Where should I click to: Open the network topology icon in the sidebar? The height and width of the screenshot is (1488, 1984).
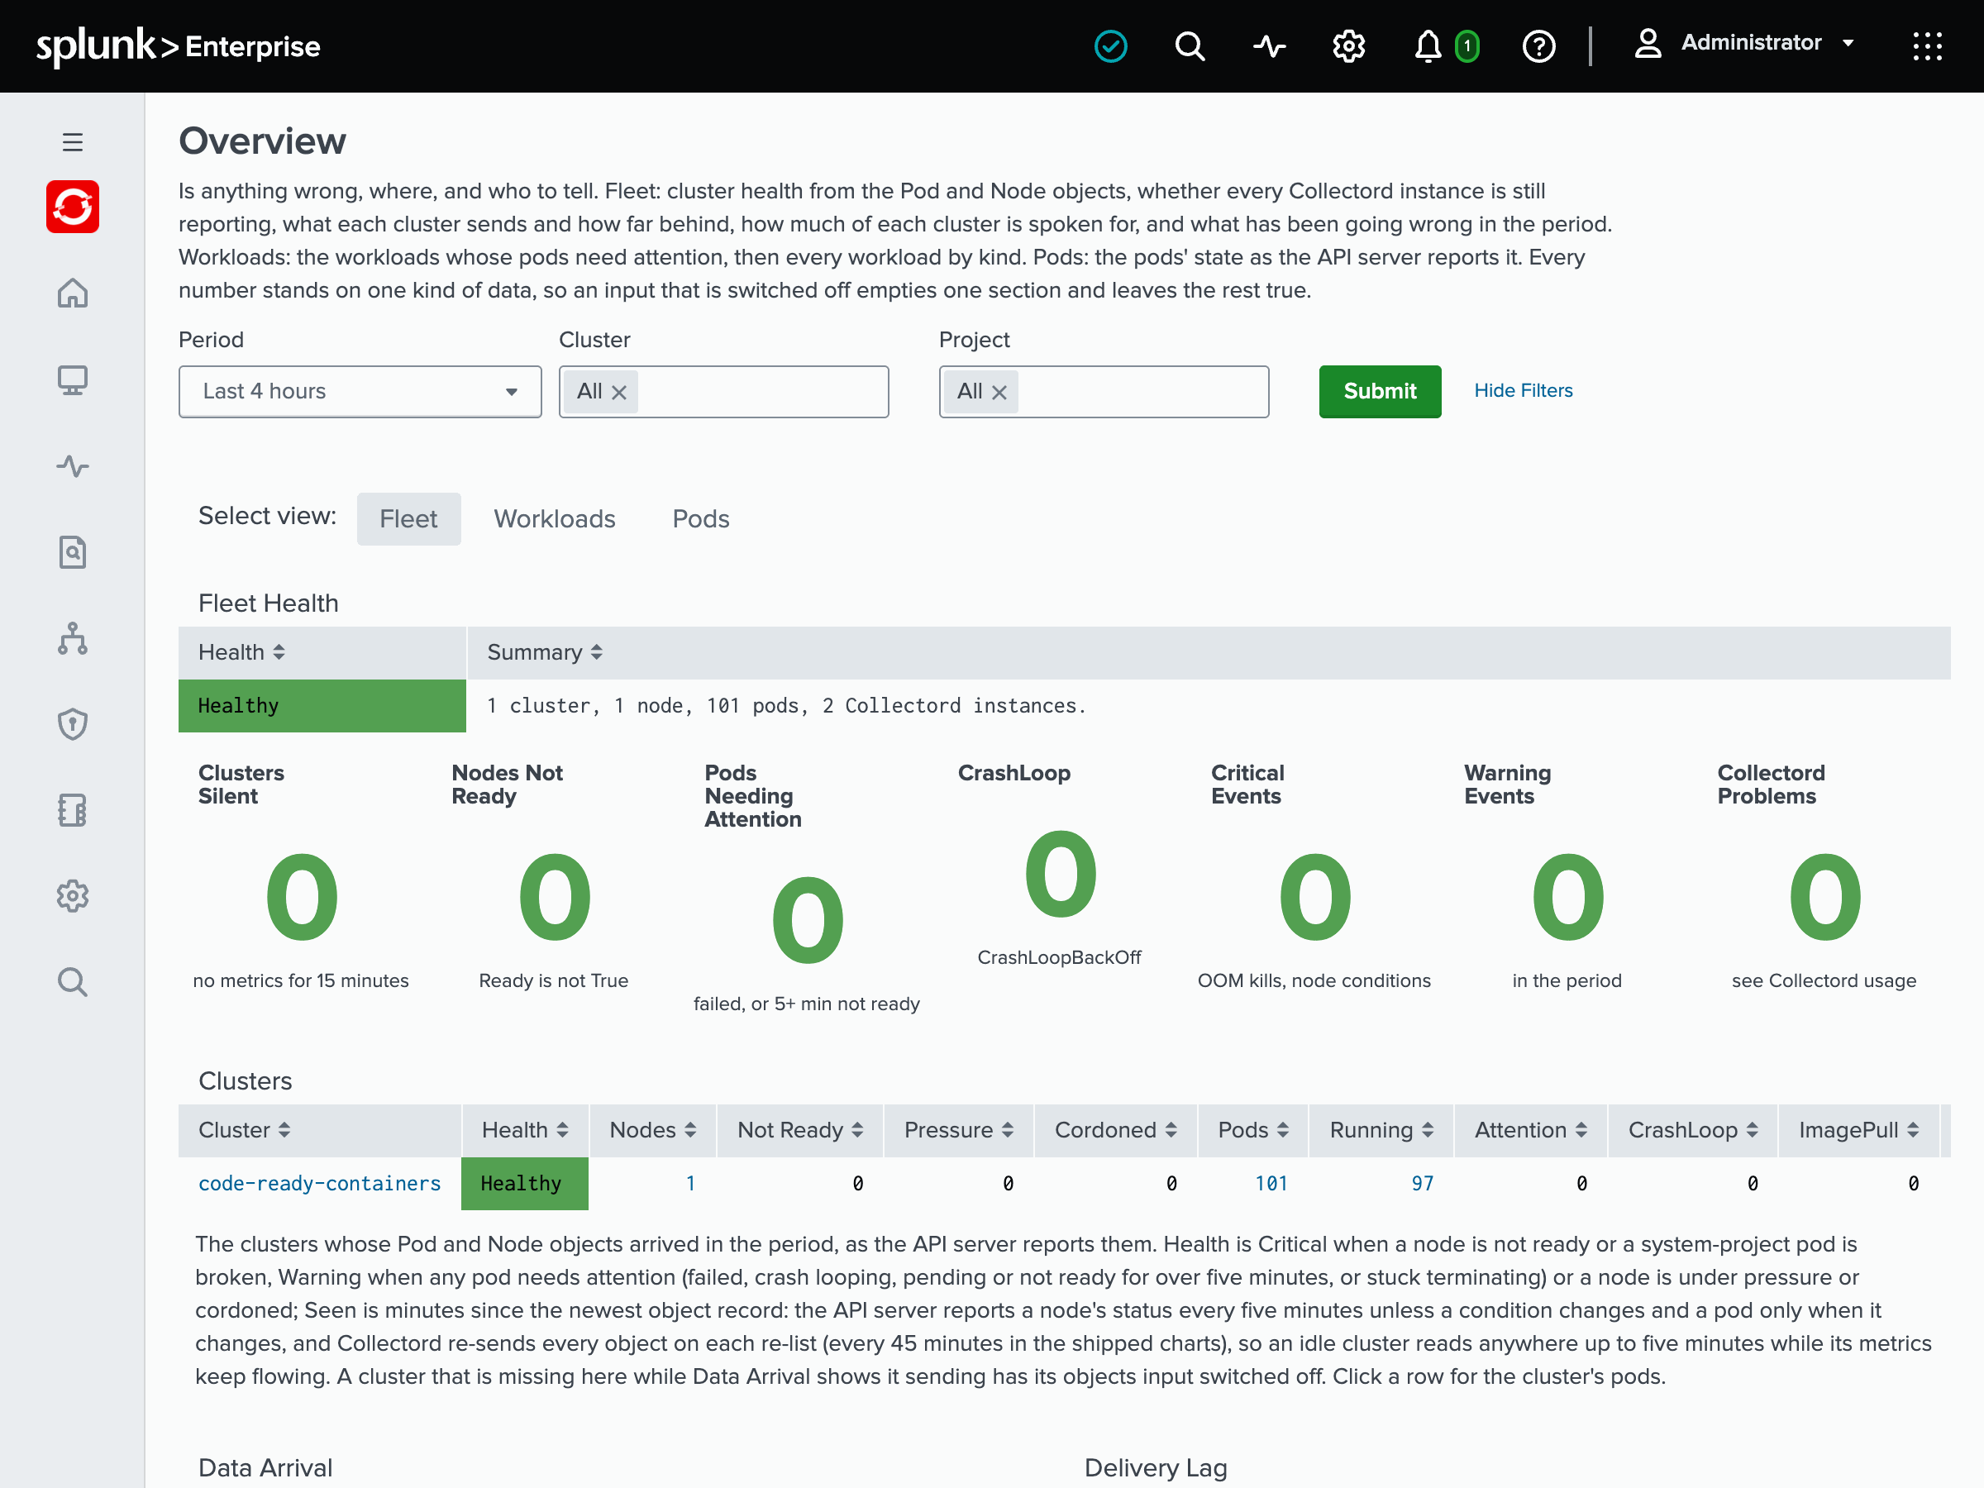click(73, 639)
